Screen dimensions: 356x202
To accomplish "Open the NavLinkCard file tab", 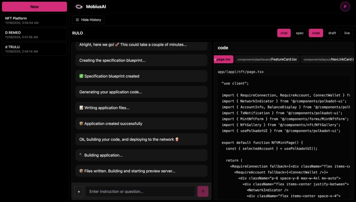I will click(328, 59).
